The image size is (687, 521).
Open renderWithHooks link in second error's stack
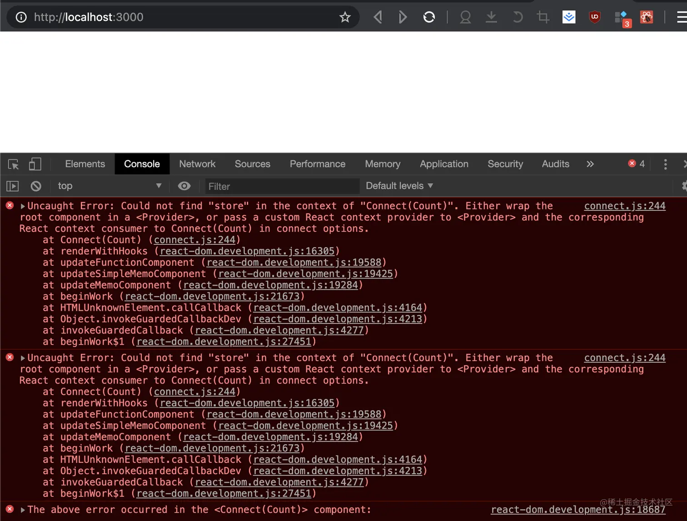click(x=247, y=403)
